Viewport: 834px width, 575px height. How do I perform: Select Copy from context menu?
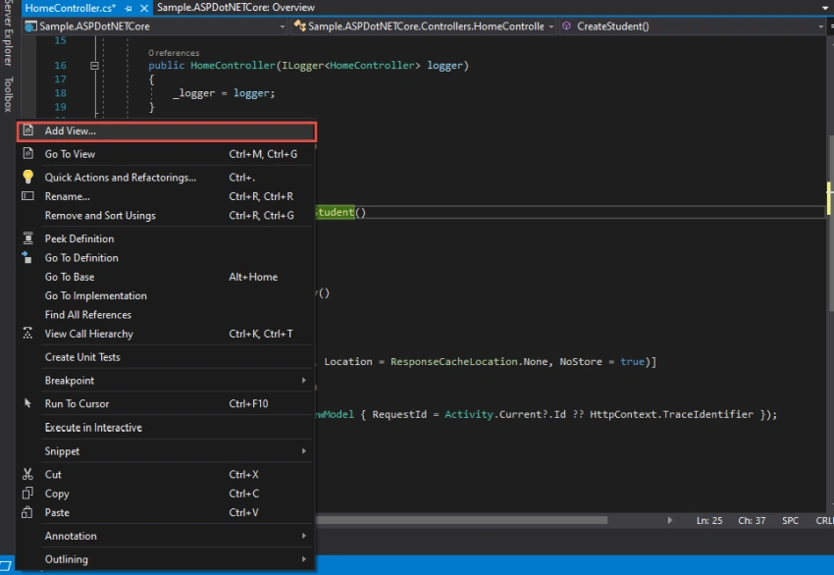[x=167, y=494]
